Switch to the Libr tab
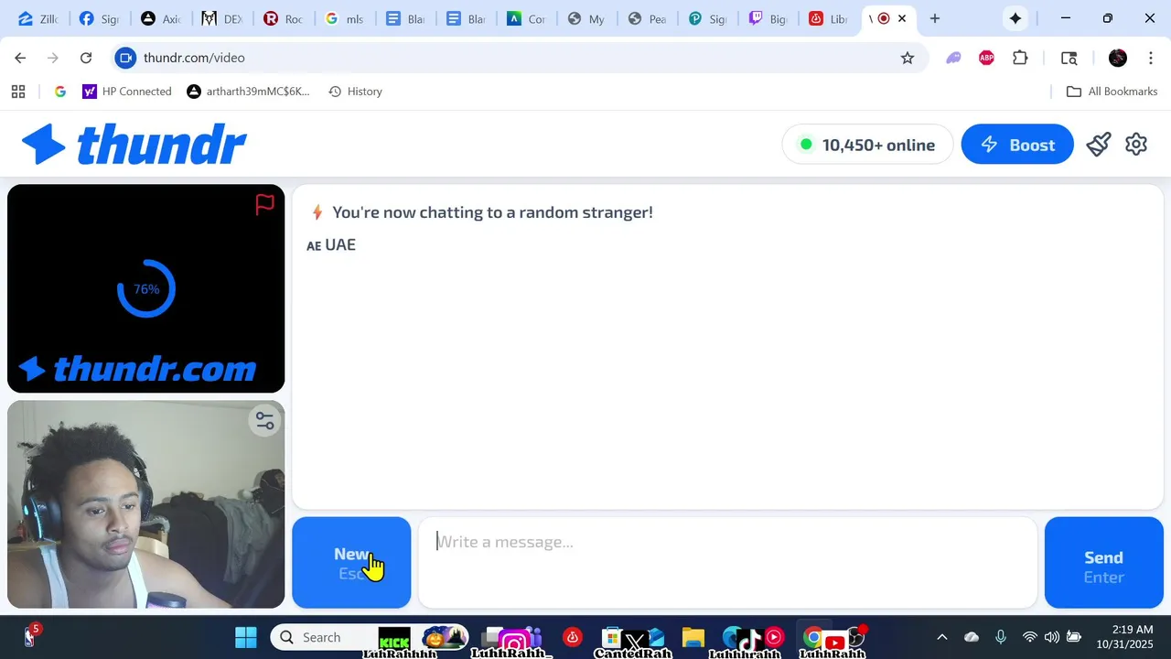Image resolution: width=1171 pixels, height=659 pixels. click(x=828, y=18)
